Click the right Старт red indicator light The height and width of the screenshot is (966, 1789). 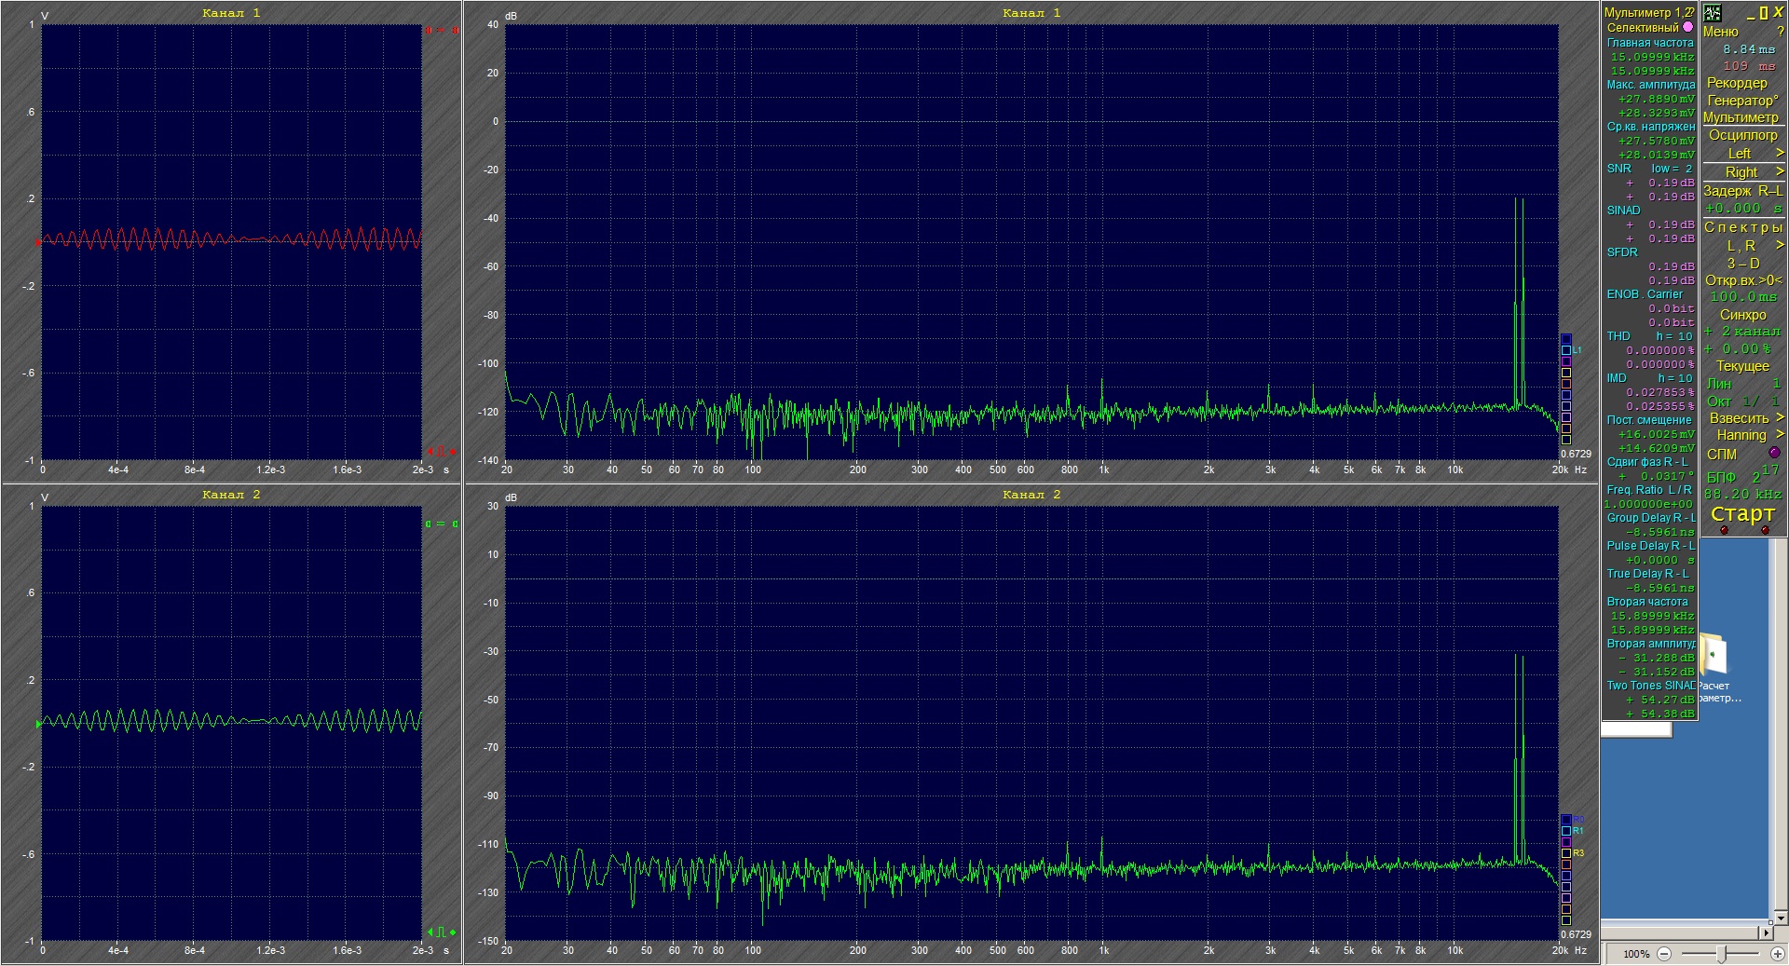coord(1764,531)
